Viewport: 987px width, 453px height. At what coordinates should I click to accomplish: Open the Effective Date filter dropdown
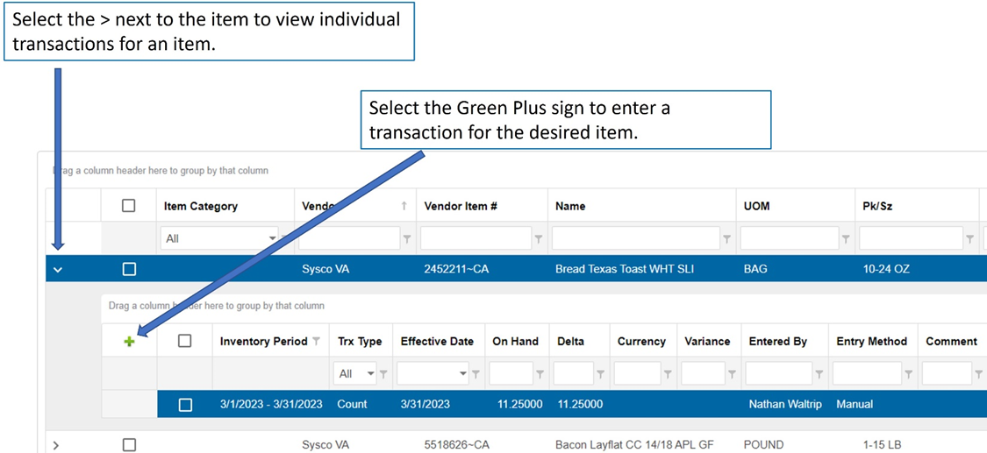tap(463, 374)
